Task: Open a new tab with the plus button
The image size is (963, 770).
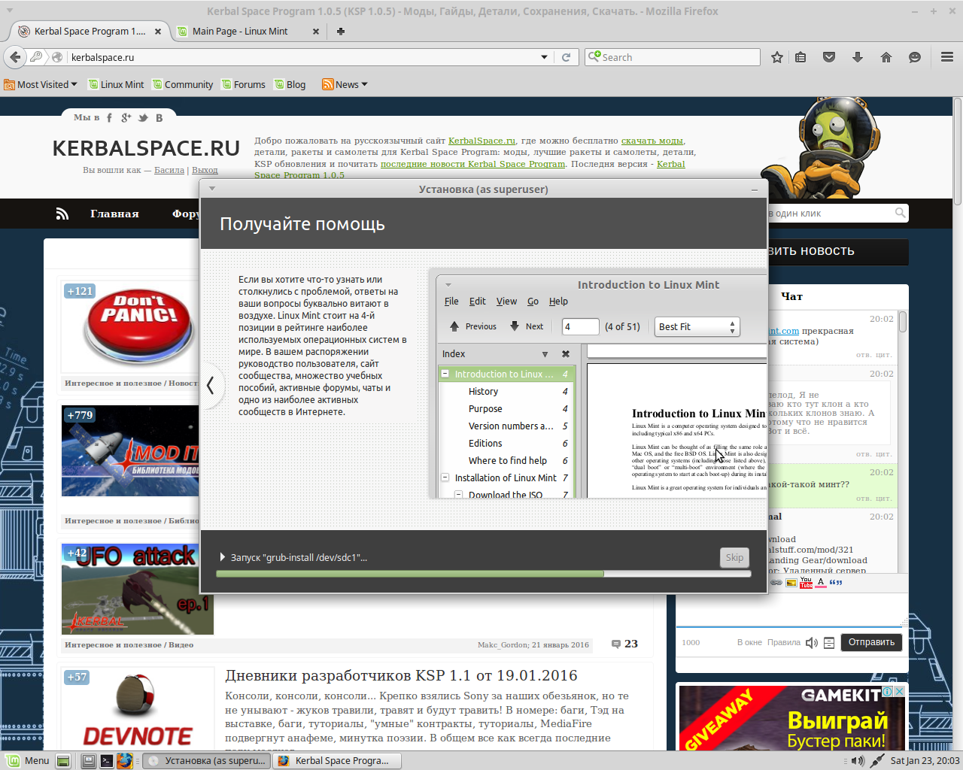Action: coord(341,31)
